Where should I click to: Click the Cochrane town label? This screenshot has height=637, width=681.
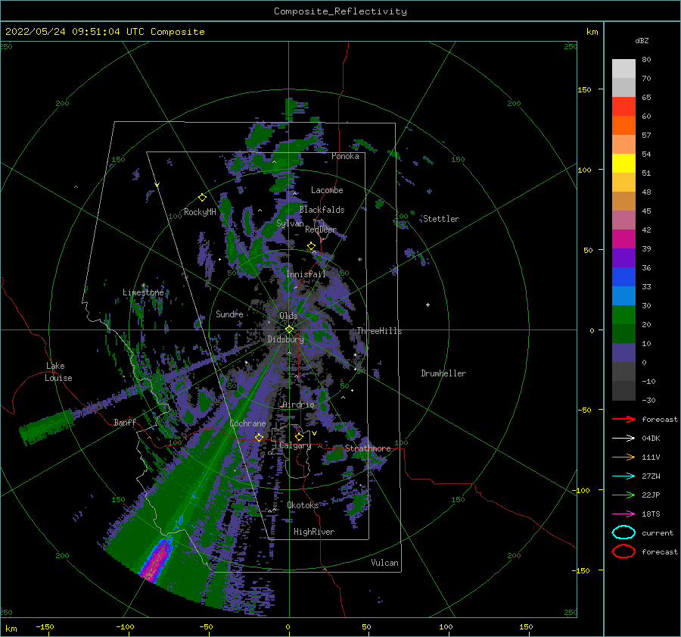click(x=247, y=423)
